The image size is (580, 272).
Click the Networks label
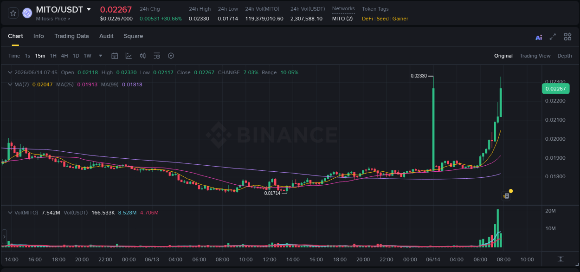coord(343,9)
